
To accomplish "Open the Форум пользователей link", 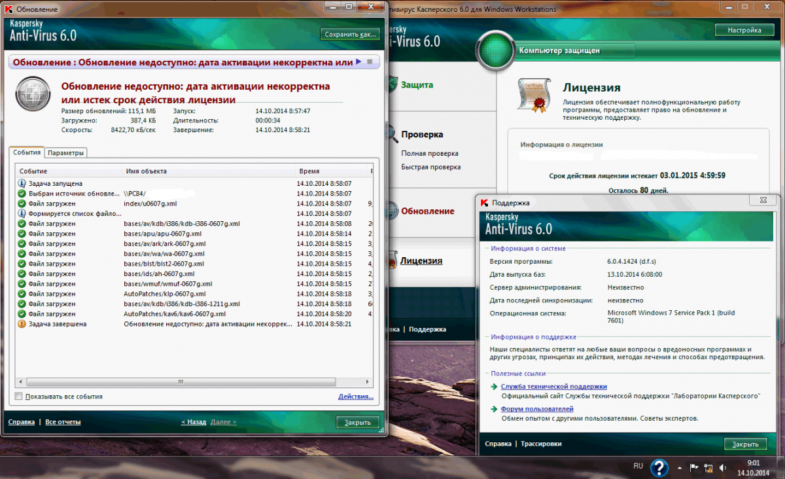I will 536,409.
